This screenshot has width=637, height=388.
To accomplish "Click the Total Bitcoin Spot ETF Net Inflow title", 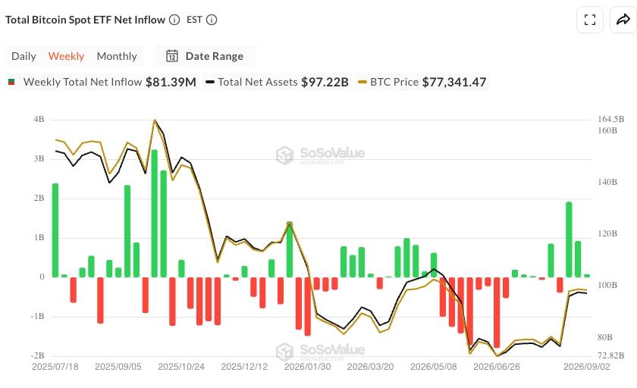I will click(85, 20).
